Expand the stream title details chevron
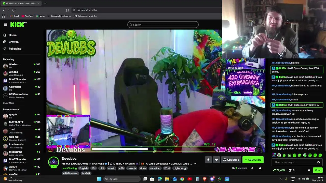Viewport: 326px width, 183px height. click(195, 164)
